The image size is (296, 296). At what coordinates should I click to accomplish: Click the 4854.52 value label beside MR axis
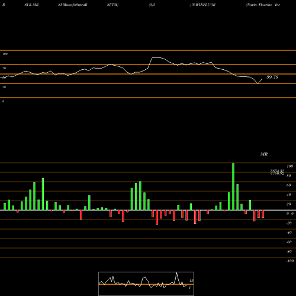(277, 171)
